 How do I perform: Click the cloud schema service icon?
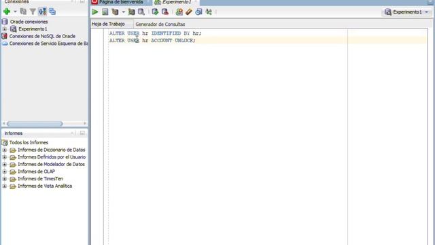point(5,44)
